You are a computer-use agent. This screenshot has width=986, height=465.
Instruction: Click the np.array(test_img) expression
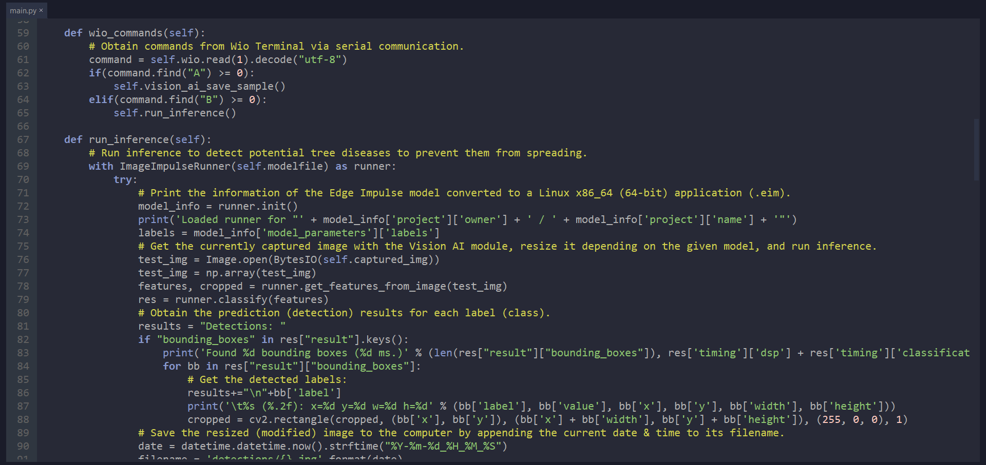point(261,273)
